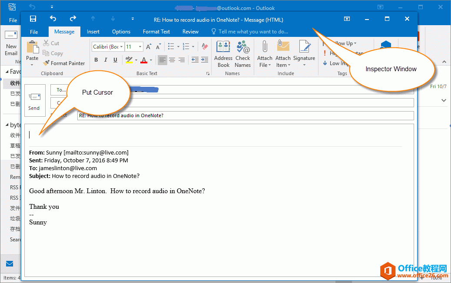
Task: Expand the bullet list style arrow
Action: coord(178,46)
